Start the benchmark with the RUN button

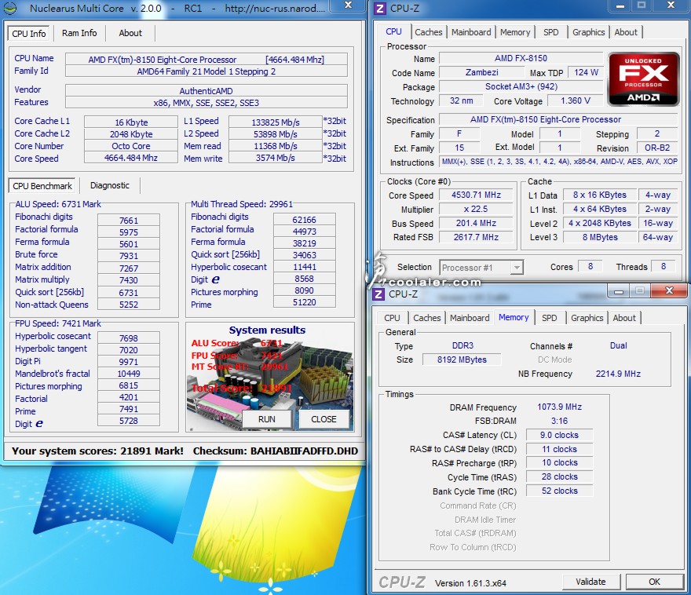pyautogui.click(x=267, y=419)
